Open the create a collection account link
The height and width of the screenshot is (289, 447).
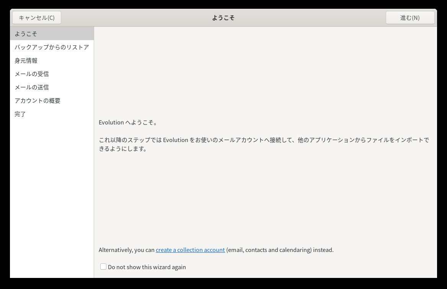point(190,250)
